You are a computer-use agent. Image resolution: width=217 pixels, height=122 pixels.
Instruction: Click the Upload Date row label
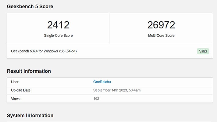click(x=21, y=90)
